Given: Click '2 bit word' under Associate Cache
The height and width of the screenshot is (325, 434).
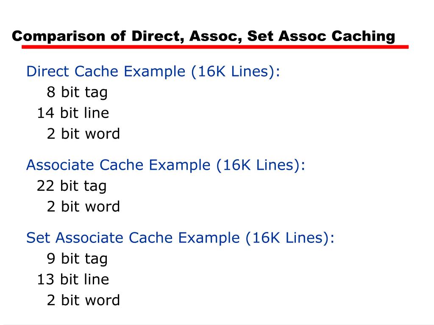Looking at the screenshot, I should point(83,207).
